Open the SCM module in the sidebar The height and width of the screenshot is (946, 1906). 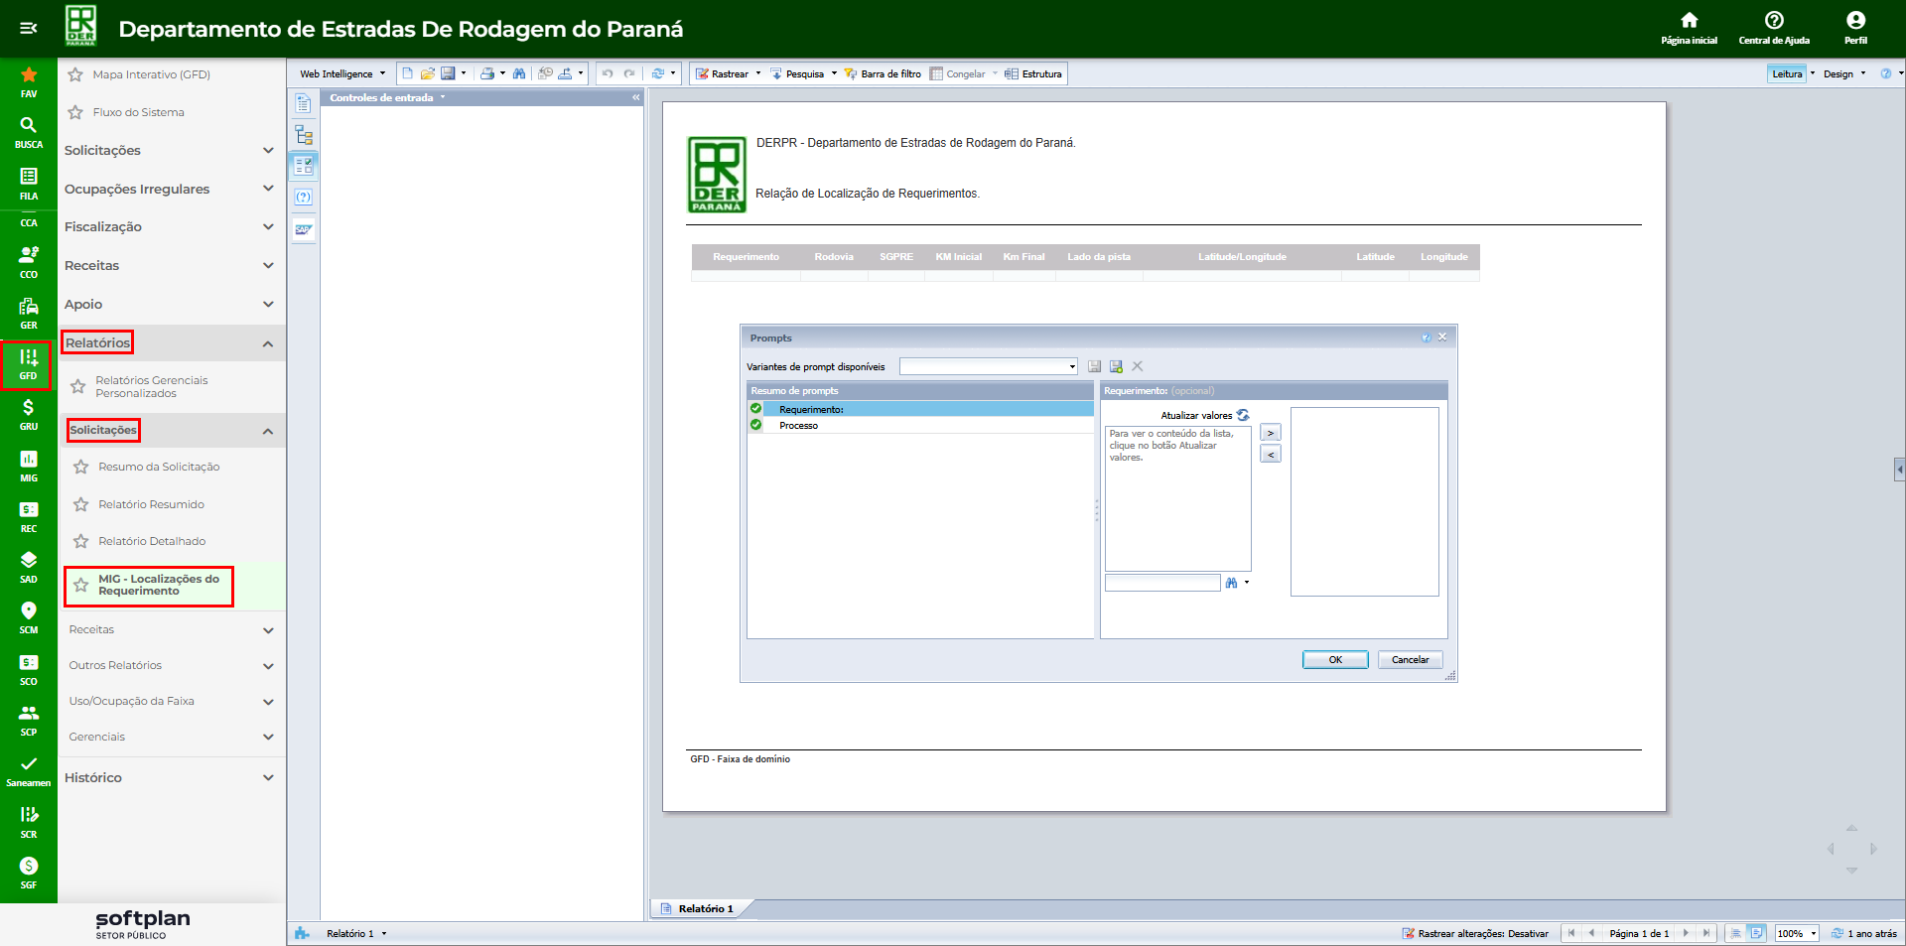point(29,617)
